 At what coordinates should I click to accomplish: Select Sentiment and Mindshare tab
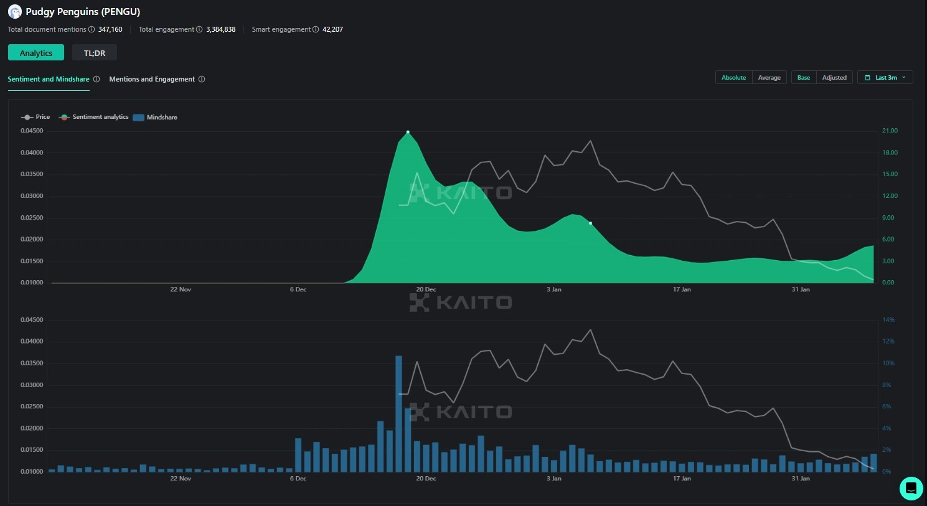tap(49, 79)
